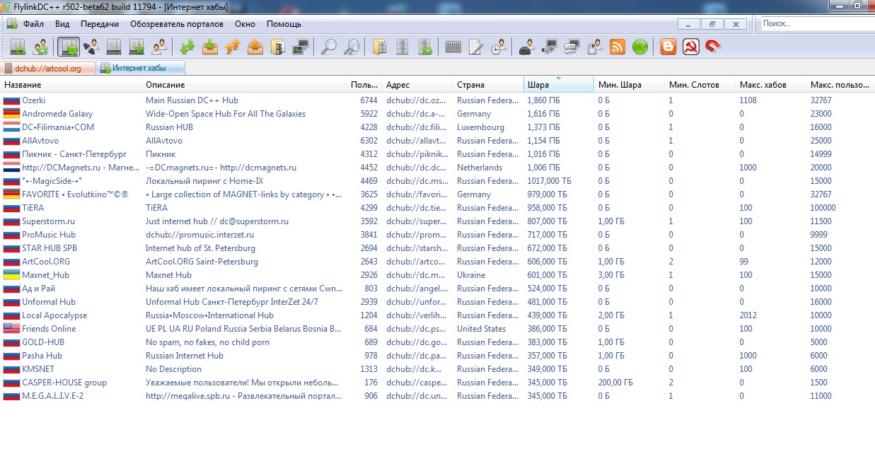This screenshot has width=875, height=454.
Task: Click the red magnet icon
Action: 714,47
